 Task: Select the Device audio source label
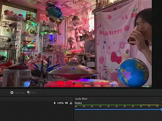click(78, 103)
